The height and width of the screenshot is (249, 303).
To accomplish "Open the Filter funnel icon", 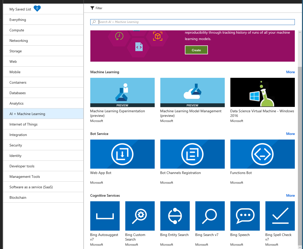I will point(92,8).
